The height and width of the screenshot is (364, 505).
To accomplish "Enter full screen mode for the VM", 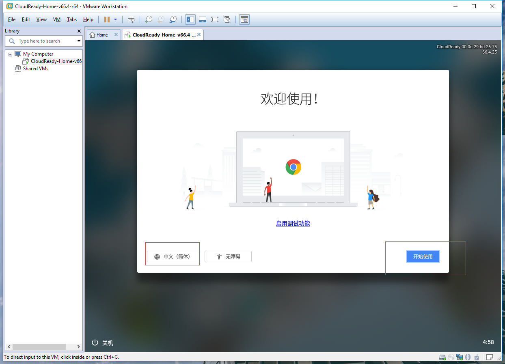I will pyautogui.click(x=215, y=19).
